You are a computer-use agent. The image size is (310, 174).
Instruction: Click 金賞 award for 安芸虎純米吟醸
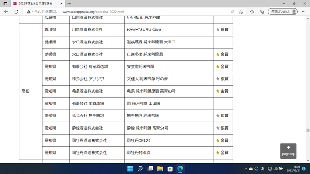[x=222, y=67]
